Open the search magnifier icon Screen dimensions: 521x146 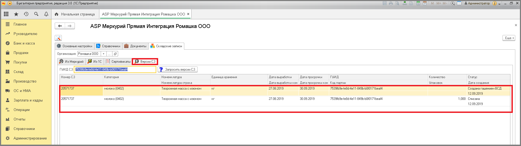[x=36, y=14]
